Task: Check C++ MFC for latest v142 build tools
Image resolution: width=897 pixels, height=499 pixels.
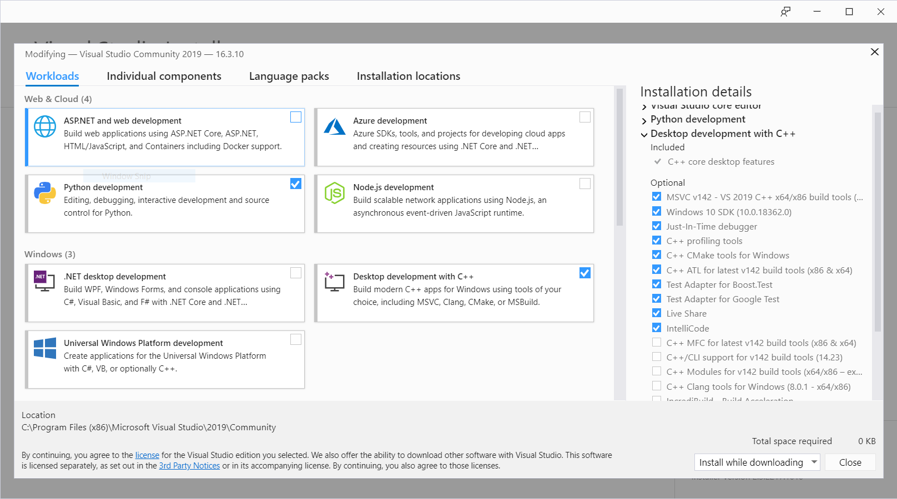Action: pyautogui.click(x=657, y=342)
